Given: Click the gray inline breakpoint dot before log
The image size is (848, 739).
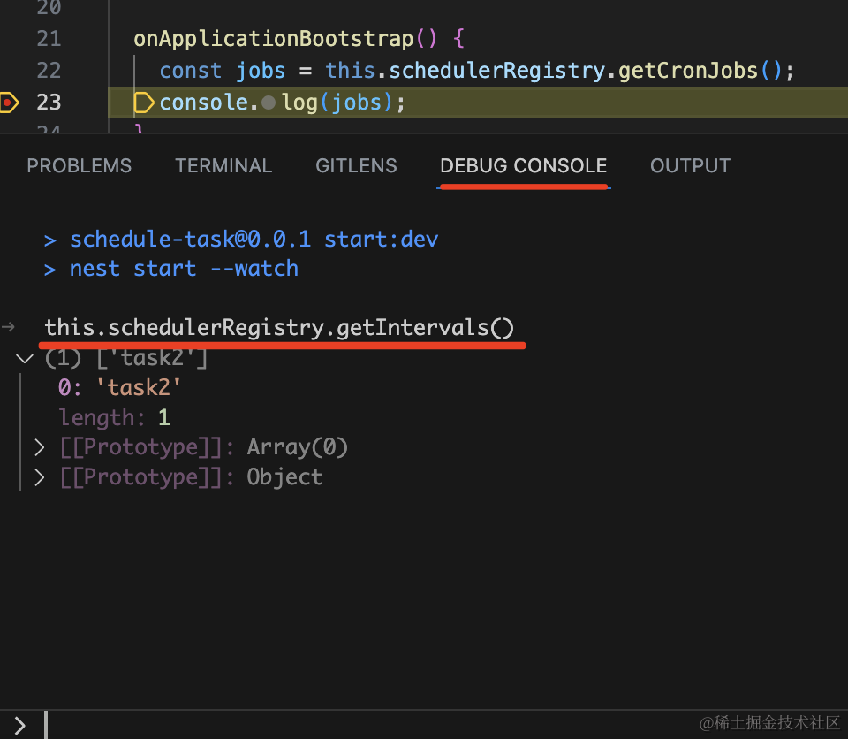Looking at the screenshot, I should click(x=269, y=103).
